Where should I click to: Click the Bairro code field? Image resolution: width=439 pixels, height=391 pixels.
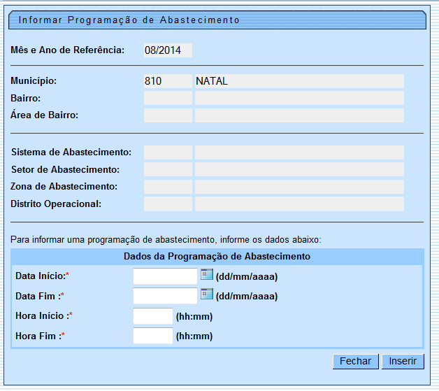coord(168,98)
